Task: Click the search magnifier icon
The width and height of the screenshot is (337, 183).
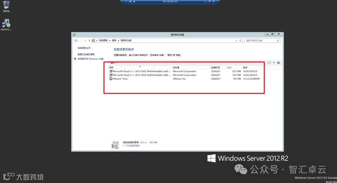Action: click(278, 40)
